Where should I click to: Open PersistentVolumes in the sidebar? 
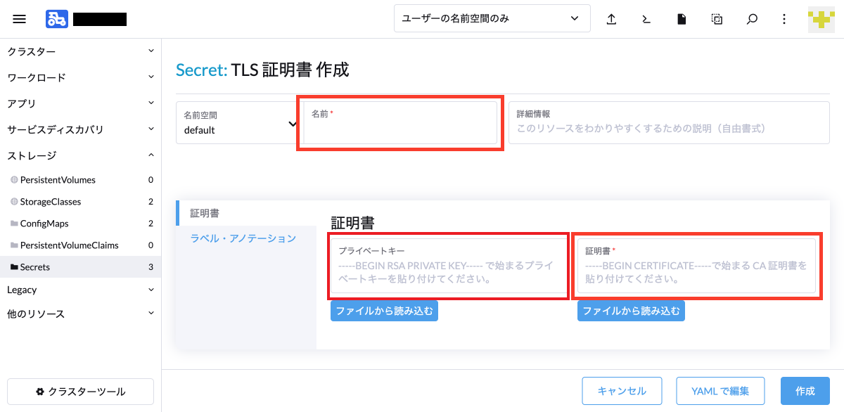pyautogui.click(x=80, y=180)
